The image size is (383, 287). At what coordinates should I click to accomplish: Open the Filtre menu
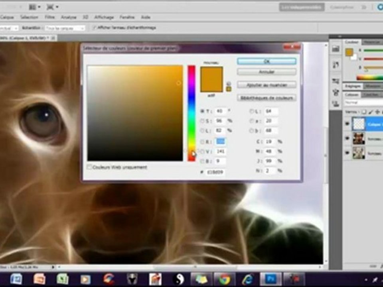coord(49,17)
